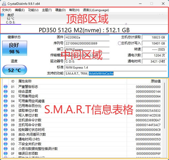
Task: Open the 编辑(E) menu
Action: 20,10
